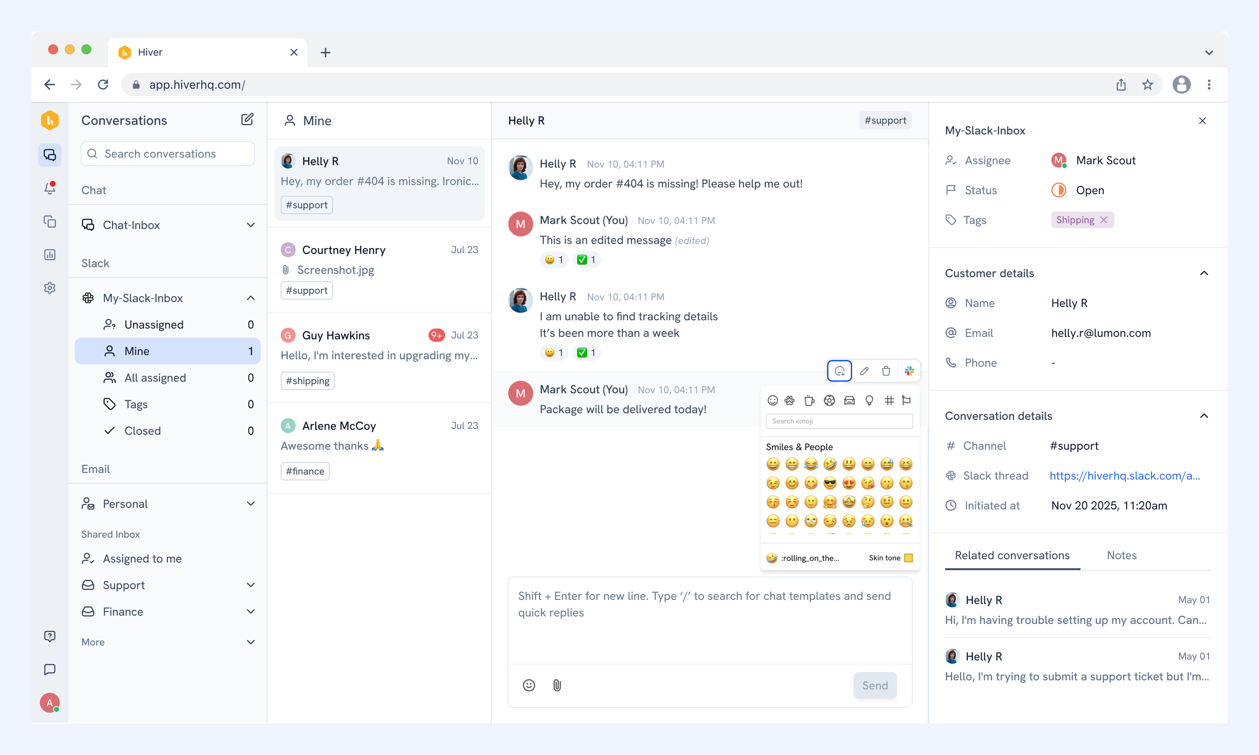Viewport: 1259px width, 755px height.
Task: Attach a file using the paperclip icon
Action: [x=557, y=685]
